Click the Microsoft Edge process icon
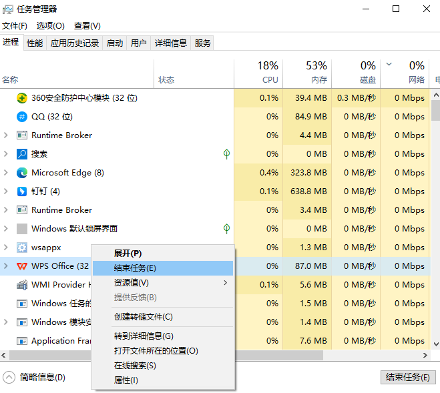This screenshot has height=393, width=440. 22,173
